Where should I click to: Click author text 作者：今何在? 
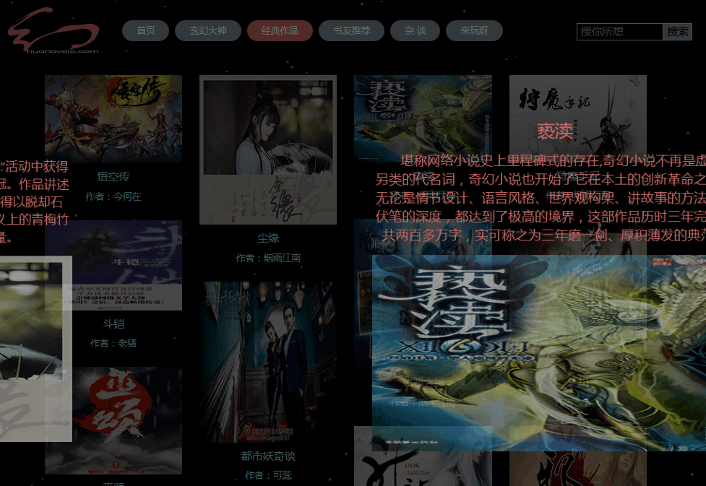[x=113, y=196]
